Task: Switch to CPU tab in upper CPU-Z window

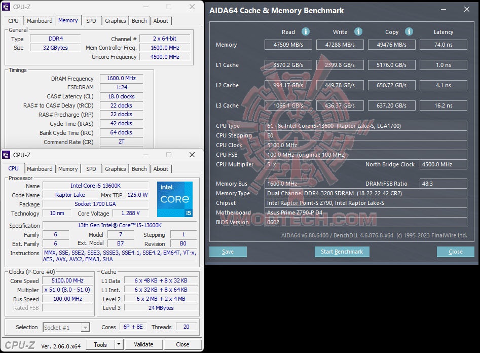Action: point(13,21)
